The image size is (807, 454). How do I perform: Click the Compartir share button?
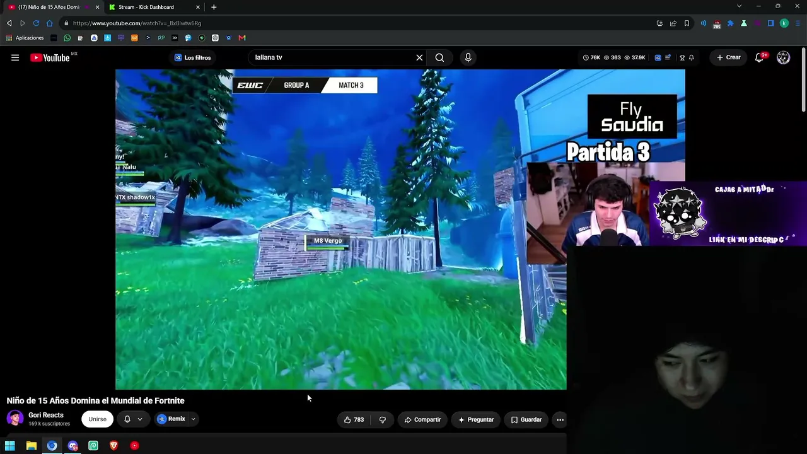click(422, 419)
